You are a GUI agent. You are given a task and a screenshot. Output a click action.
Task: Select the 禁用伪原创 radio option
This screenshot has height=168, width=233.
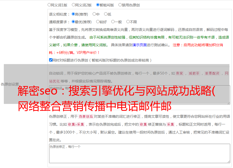[x=120, y=5]
